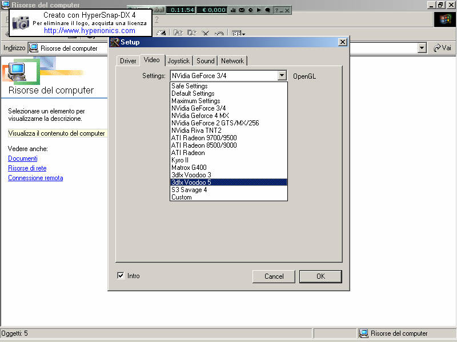457x342 pixels.
Task: Select 3dfx Voodoo 3 entry
Action: 228,175
